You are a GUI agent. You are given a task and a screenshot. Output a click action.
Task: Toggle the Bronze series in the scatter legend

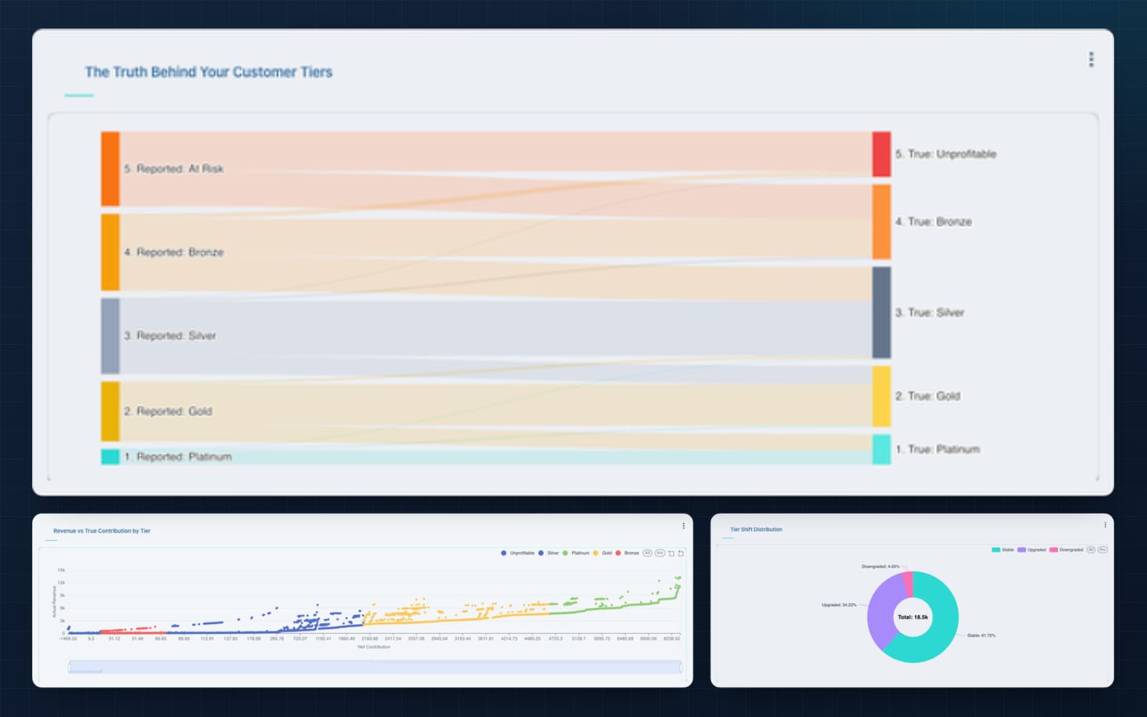click(x=627, y=553)
